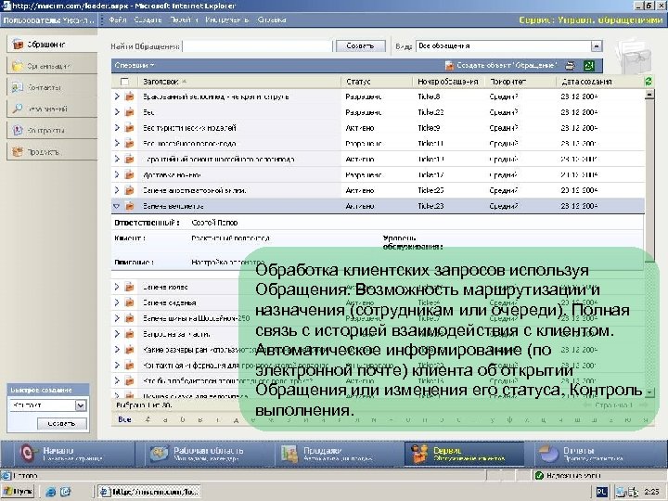Open the Контакты sidebar section
The height and width of the screenshot is (501, 668).
point(52,87)
